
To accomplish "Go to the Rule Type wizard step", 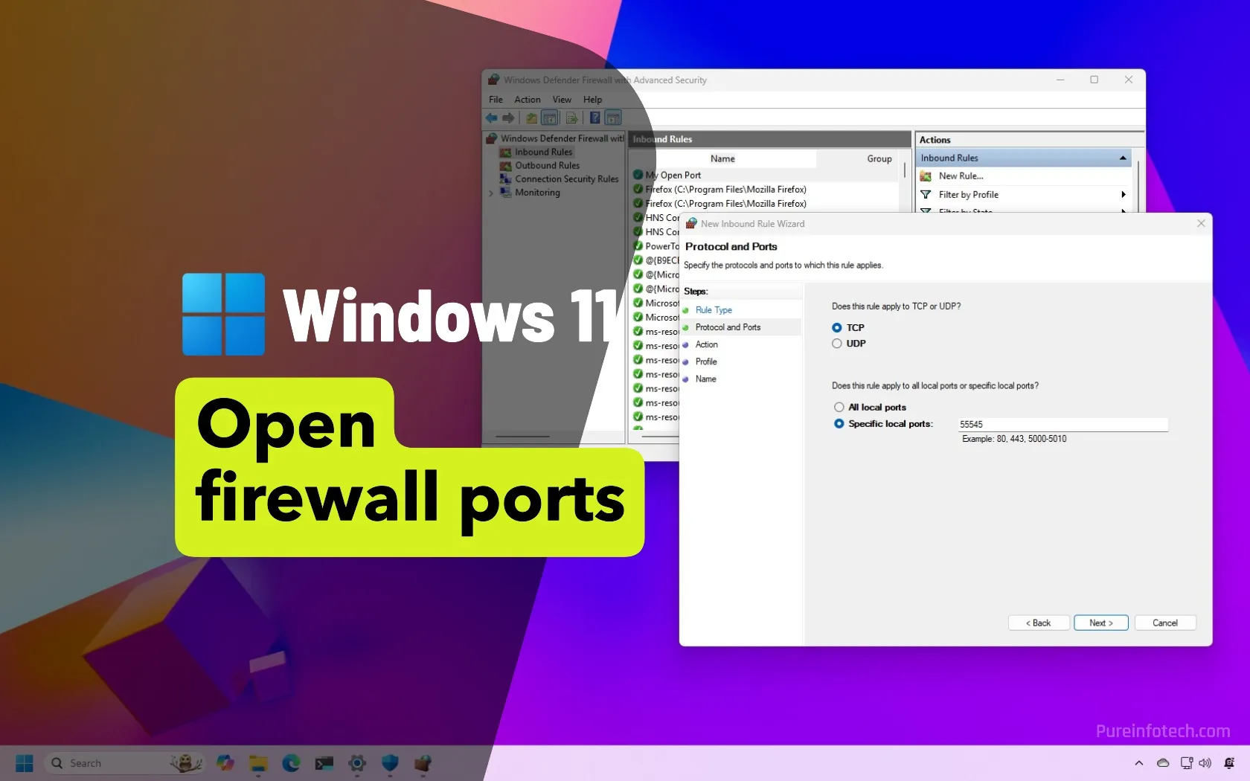I will click(714, 310).
